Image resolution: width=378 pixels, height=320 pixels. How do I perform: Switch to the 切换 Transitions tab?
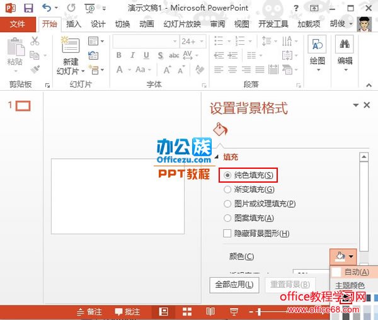(x=122, y=24)
